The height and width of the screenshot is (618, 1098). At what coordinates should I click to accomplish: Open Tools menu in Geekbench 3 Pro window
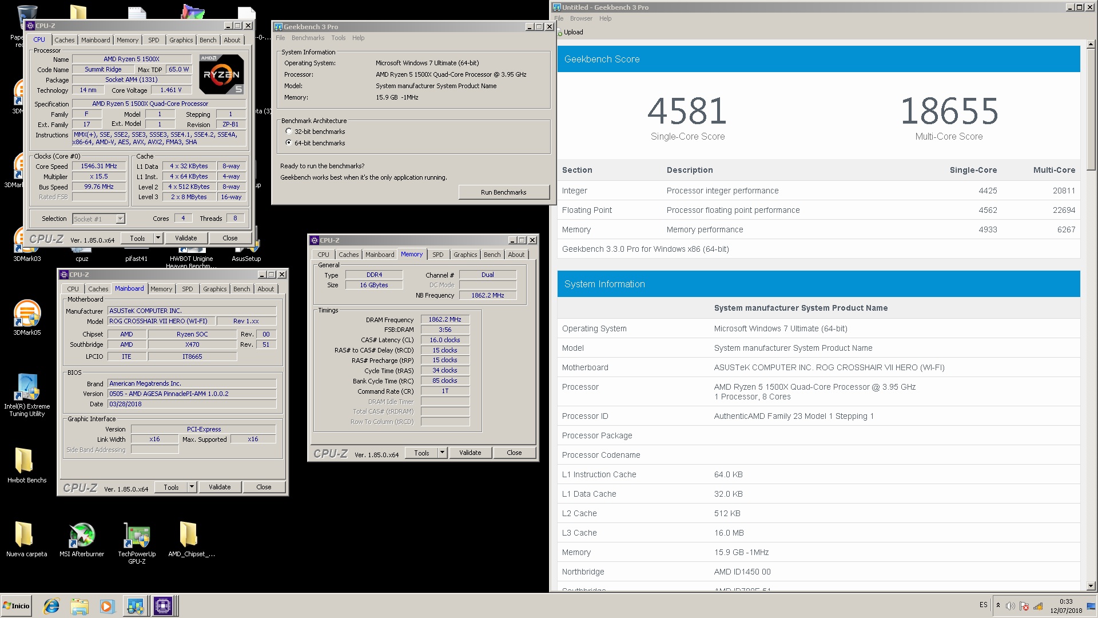(339, 38)
